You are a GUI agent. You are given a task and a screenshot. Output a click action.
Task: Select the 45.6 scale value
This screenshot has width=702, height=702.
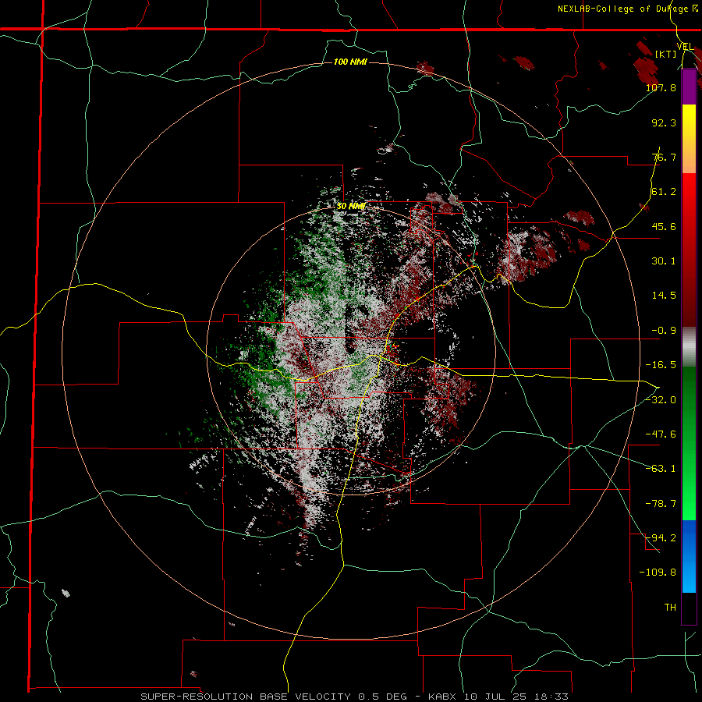tap(664, 226)
